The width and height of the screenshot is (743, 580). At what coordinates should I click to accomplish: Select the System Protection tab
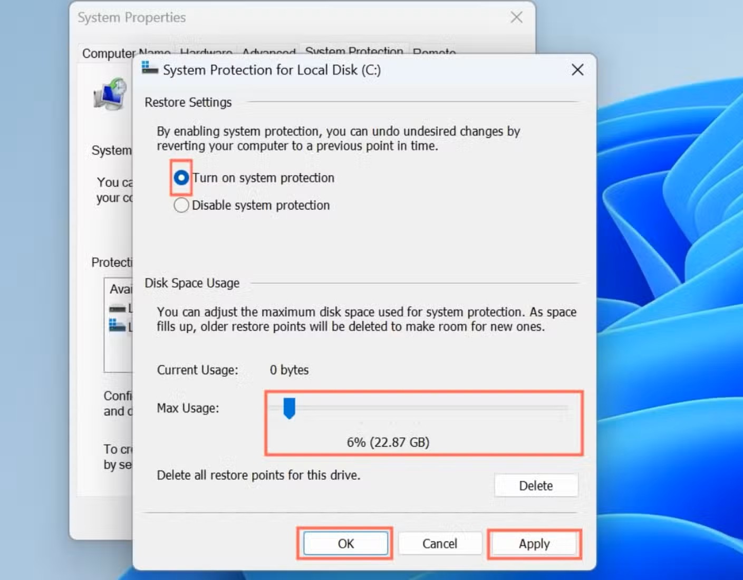354,51
